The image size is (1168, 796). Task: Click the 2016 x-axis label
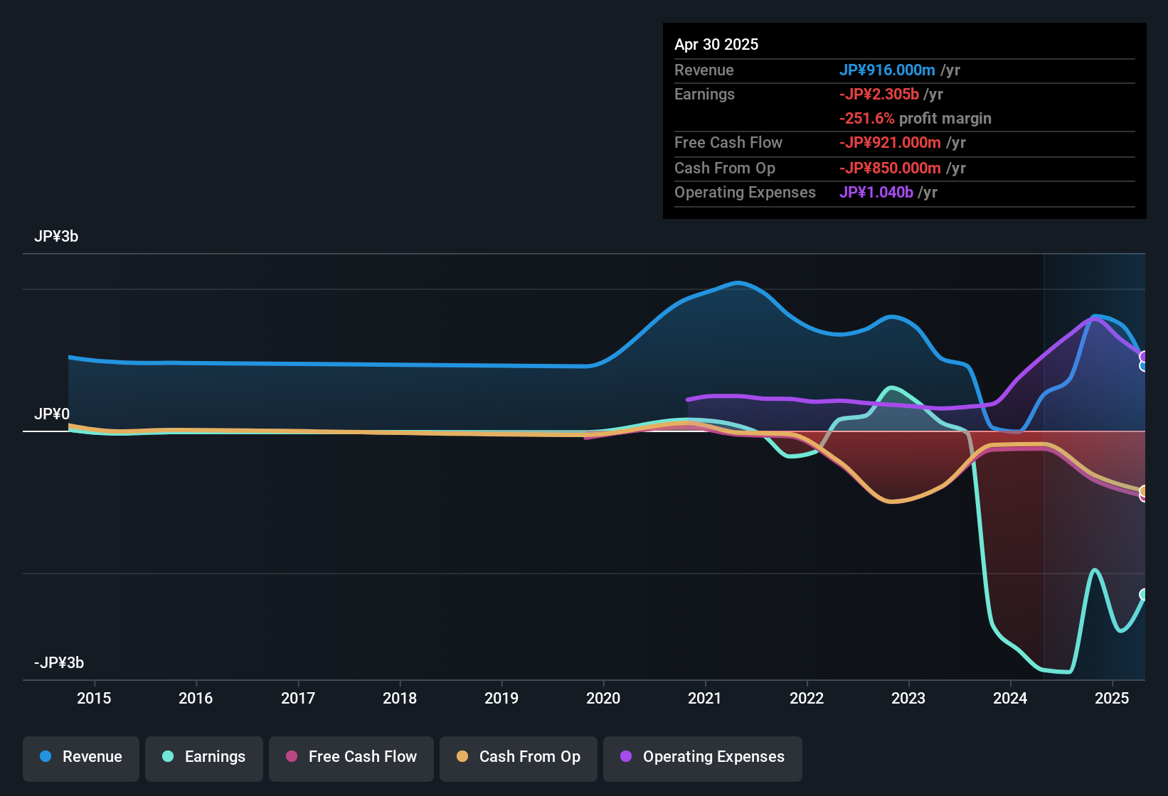[x=196, y=699]
